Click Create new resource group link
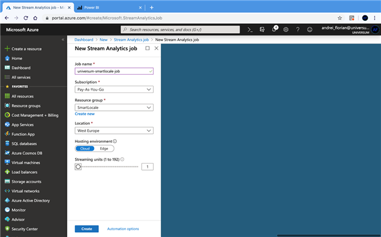 [x=85, y=114]
